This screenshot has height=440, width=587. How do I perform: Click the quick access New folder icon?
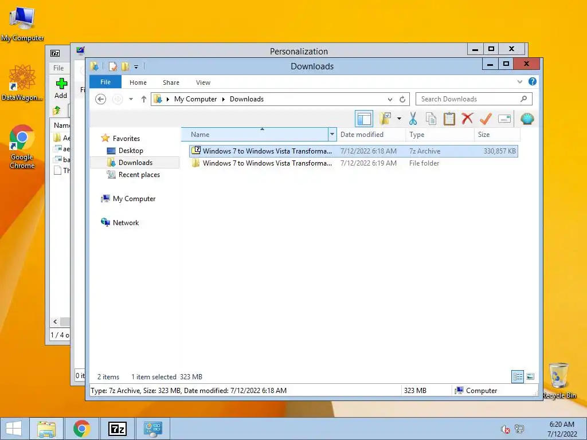pos(125,66)
